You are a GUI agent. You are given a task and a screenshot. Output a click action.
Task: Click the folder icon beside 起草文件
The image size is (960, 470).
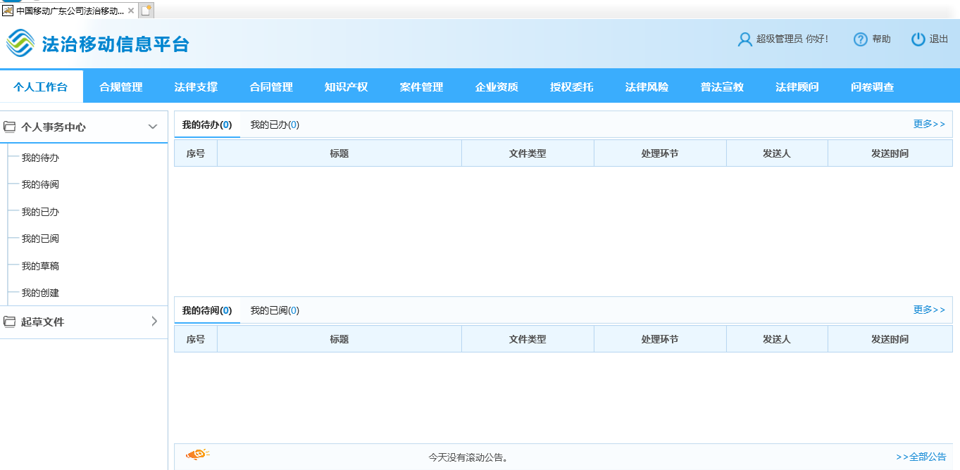[10, 322]
